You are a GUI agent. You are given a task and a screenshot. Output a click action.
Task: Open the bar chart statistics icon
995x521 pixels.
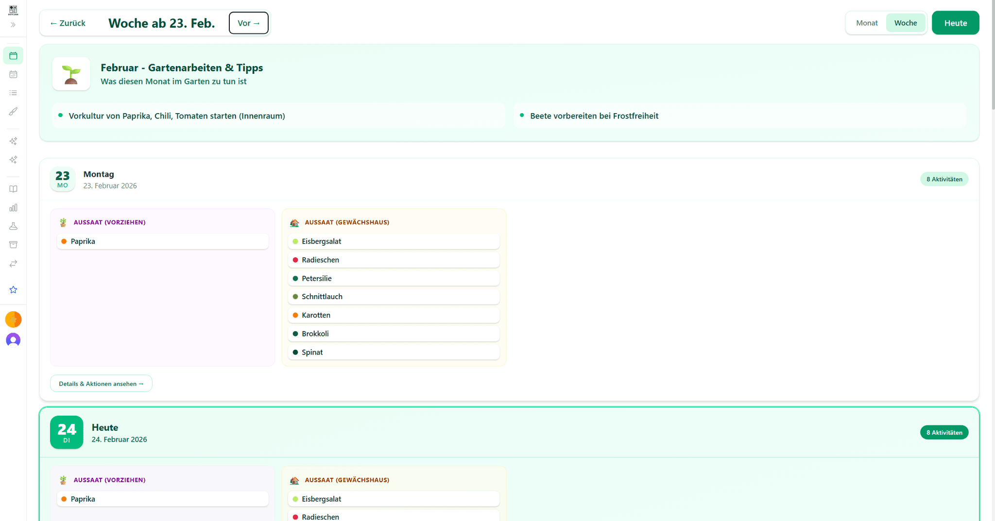13,208
